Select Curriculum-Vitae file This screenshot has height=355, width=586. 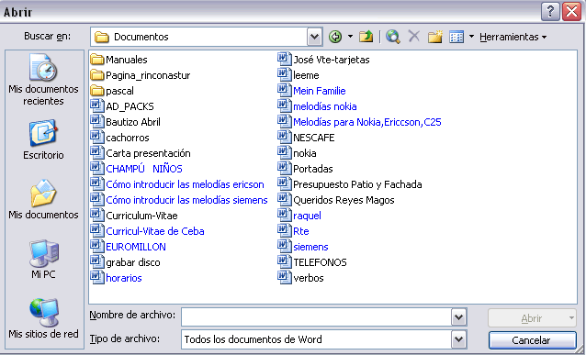click(134, 216)
